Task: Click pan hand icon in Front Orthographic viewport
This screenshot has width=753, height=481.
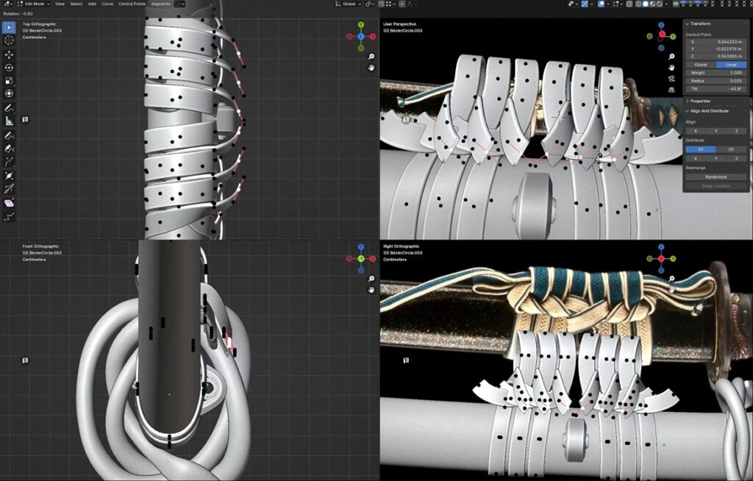Action: [371, 290]
